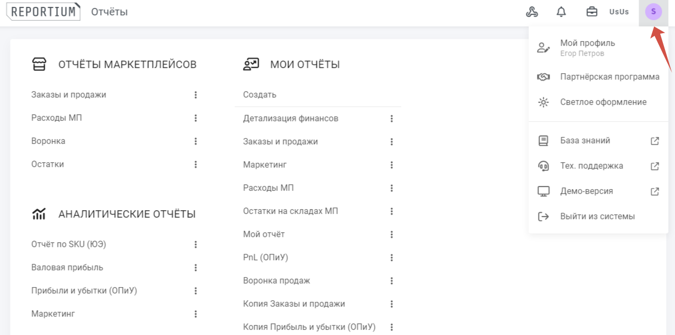Open Остатки на складах МП report
Image resolution: width=675 pixels, height=335 pixels.
click(x=290, y=211)
